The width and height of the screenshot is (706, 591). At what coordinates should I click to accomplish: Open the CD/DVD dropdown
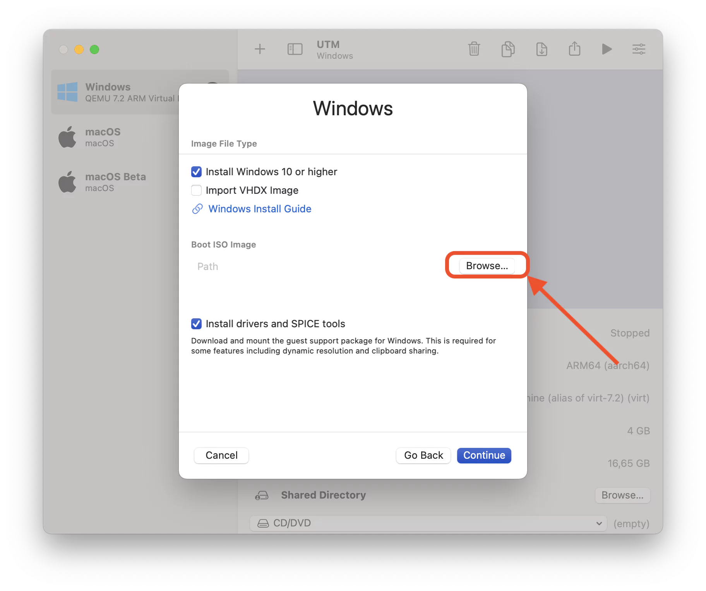428,523
